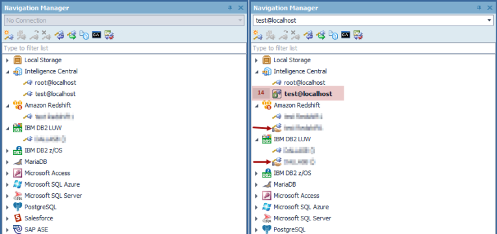Focus the filter list field in left panel
Image resolution: width=497 pixels, height=234 pixels.
124,48
